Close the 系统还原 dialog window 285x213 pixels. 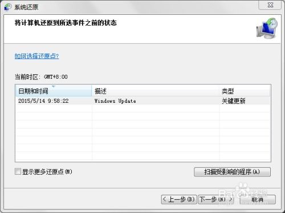[270, 5]
